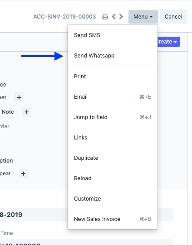192x245 pixels.
Task: Open Links from the menu
Action: pos(113,138)
